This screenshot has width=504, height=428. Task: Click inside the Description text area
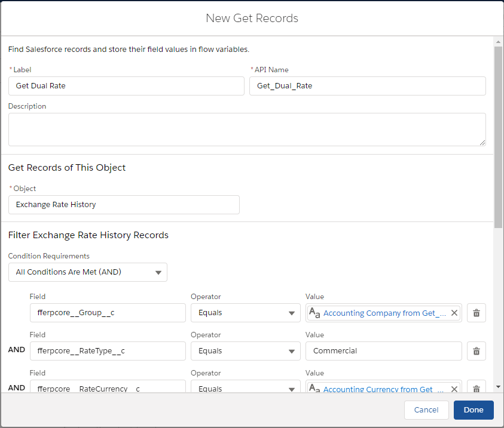pyautogui.click(x=246, y=130)
